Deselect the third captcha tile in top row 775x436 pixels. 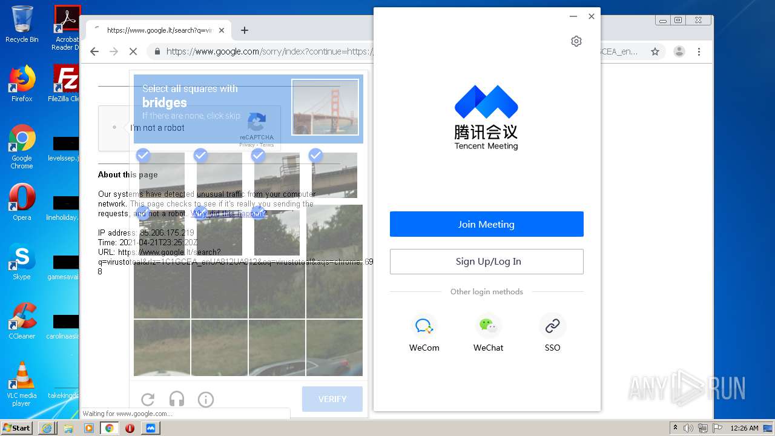[277, 175]
